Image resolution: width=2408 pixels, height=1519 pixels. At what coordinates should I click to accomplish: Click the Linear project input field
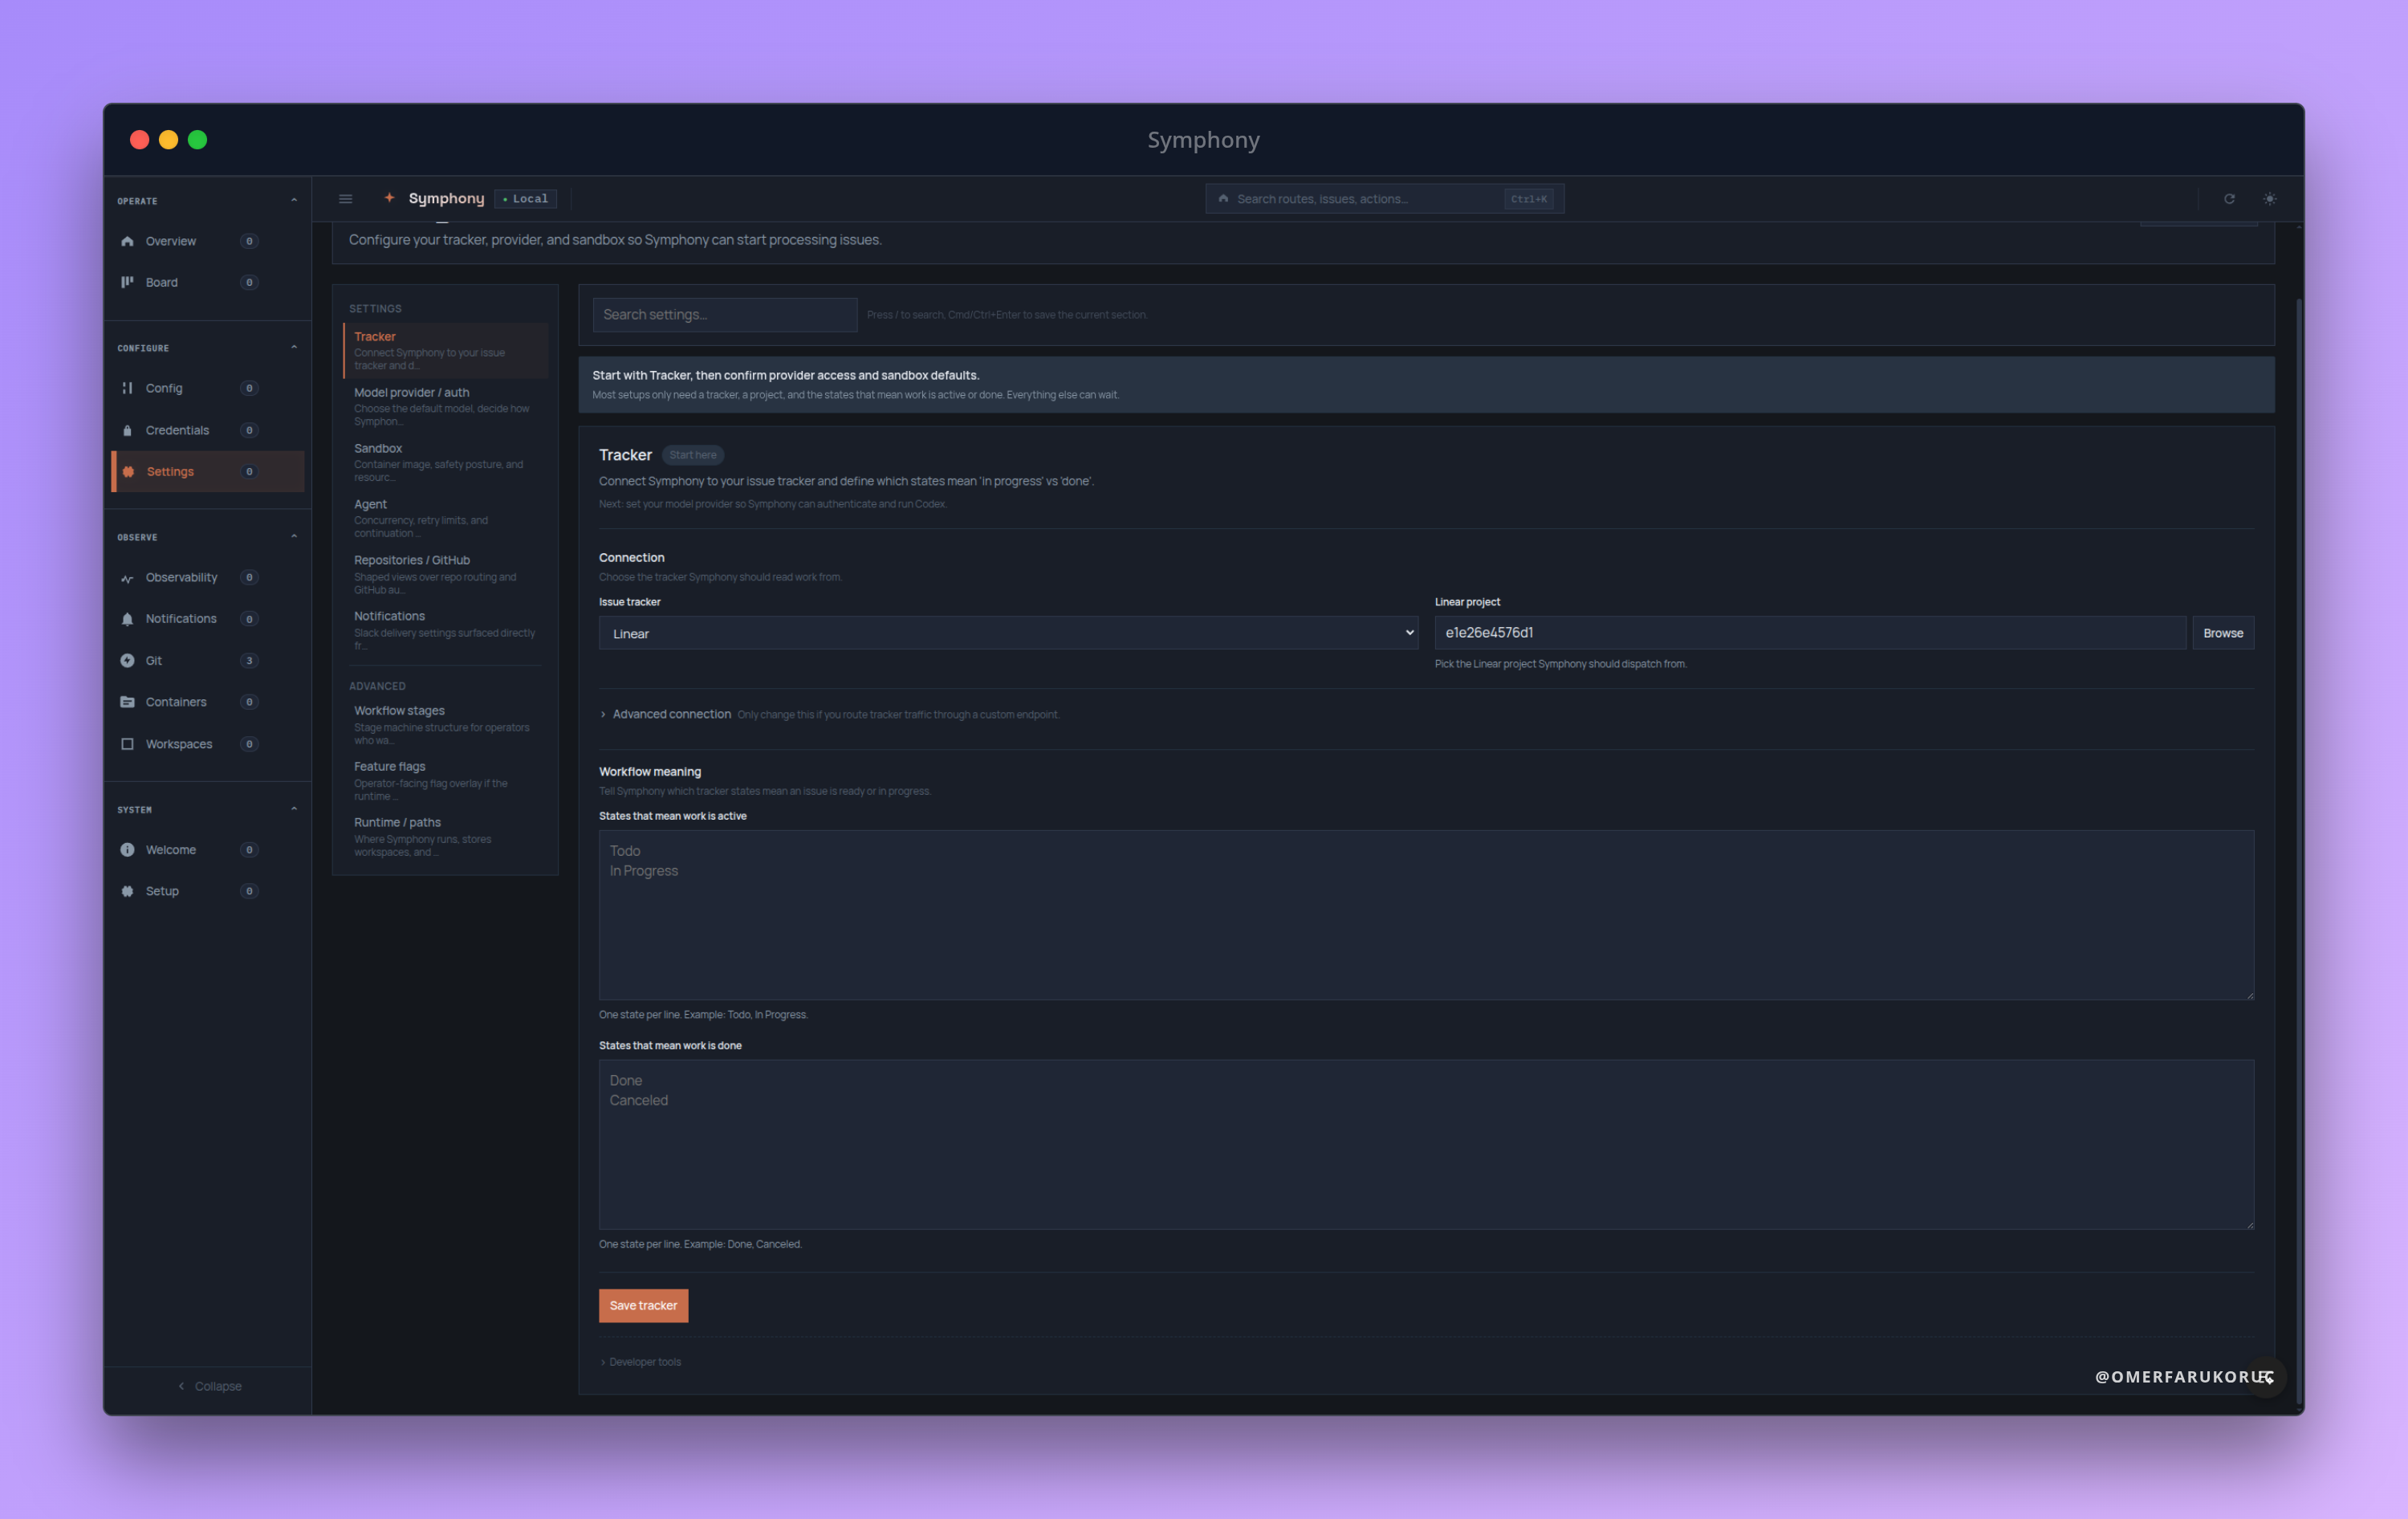click(1810, 633)
